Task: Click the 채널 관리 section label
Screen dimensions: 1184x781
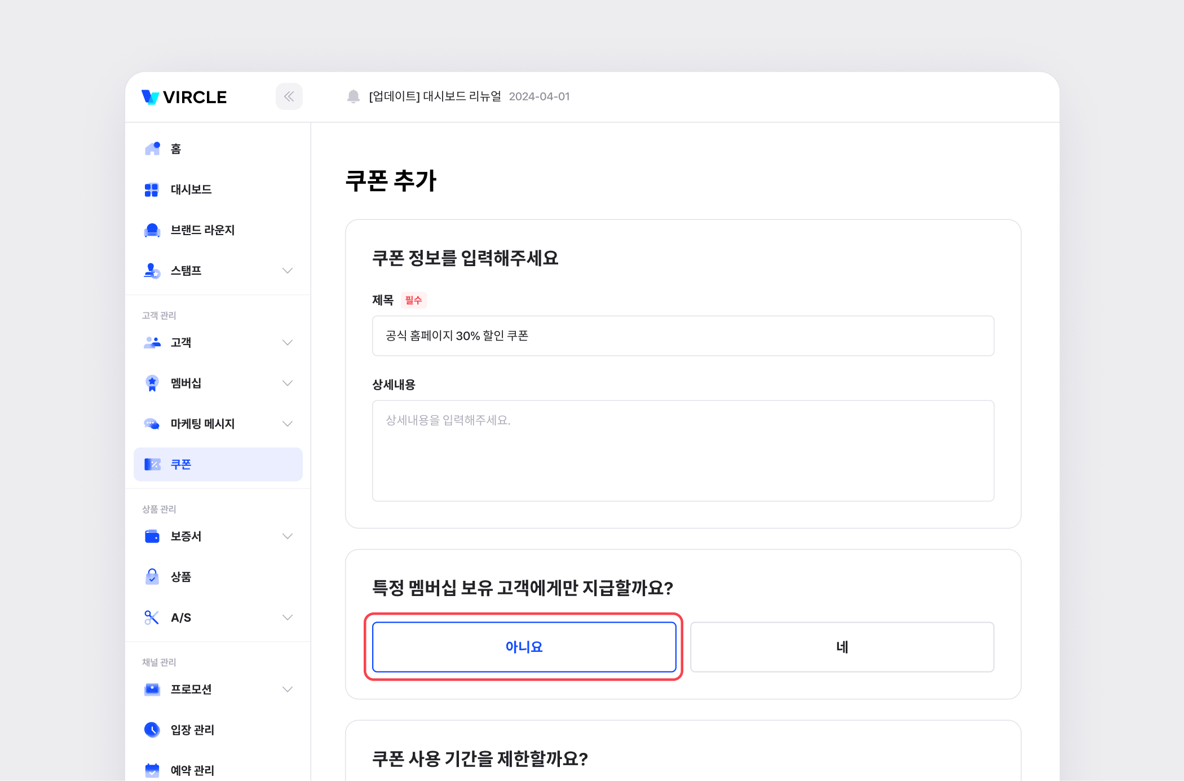Action: pyautogui.click(x=159, y=662)
